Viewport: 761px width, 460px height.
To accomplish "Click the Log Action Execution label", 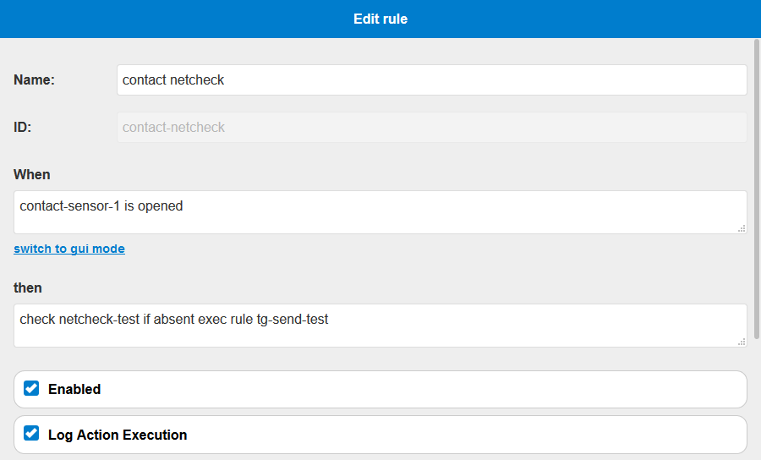I will point(118,435).
